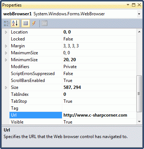Select the MinimumSize property name
Viewport: 144px width, 149px height.
pyautogui.click(x=24, y=60)
